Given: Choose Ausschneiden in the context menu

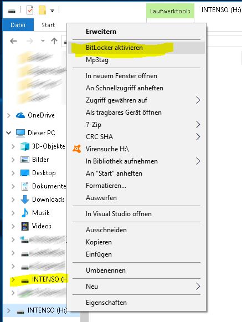Looking at the screenshot, I should coord(136,230).
